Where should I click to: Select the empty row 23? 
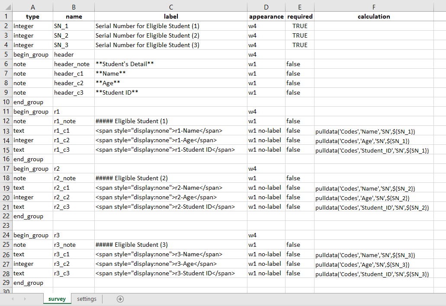coord(6,226)
